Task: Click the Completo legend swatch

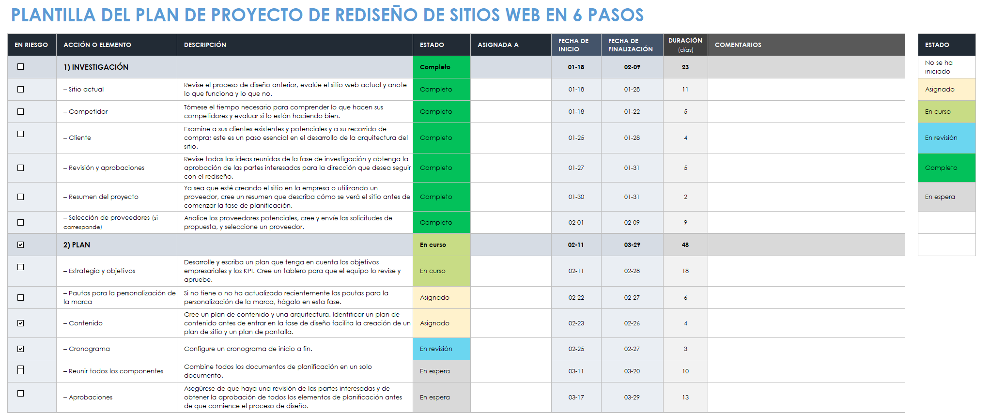Action: click(x=946, y=168)
